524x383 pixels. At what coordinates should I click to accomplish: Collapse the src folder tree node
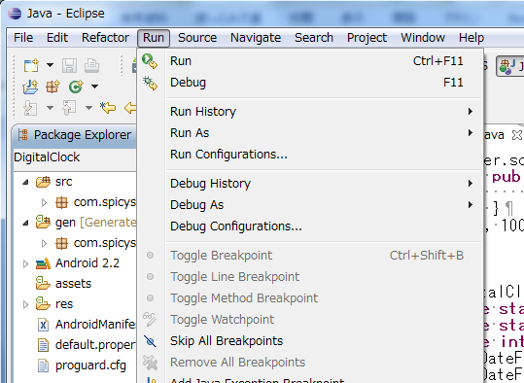coord(25,182)
